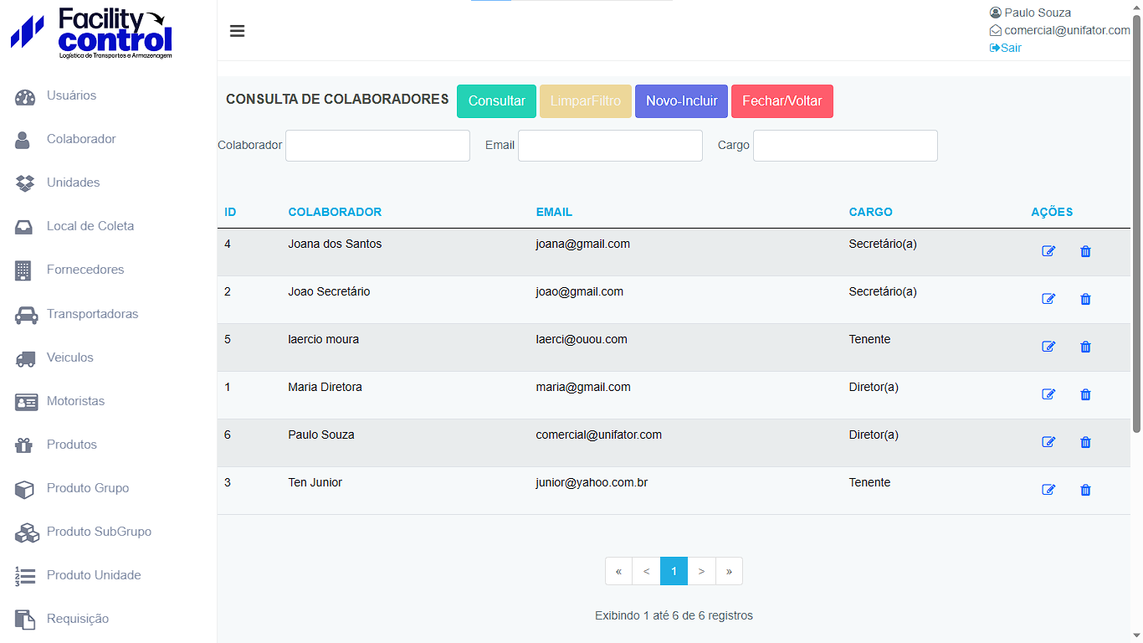
Task: Click the Consultar button
Action: [496, 100]
